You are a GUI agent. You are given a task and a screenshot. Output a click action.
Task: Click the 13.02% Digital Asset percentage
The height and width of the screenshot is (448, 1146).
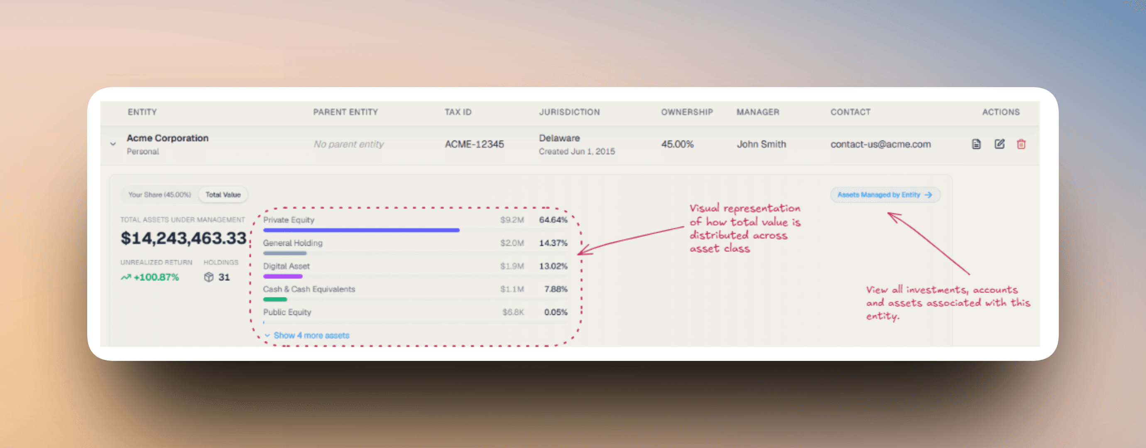click(553, 266)
